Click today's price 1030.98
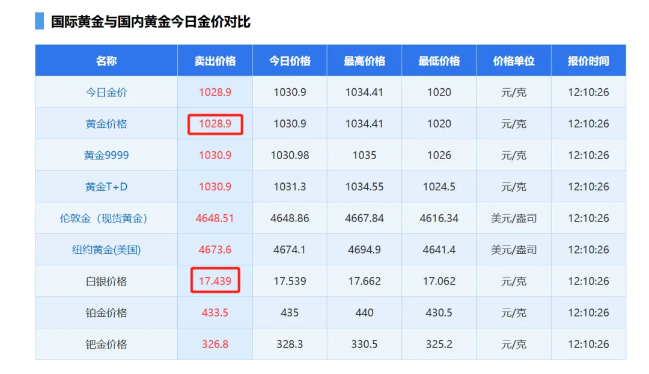Screen dimensions: 649x374 pos(290,155)
